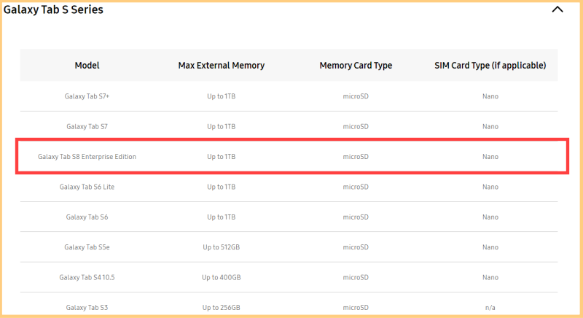This screenshot has width=583, height=318.
Task: Click microSD in Galaxy Tab S6 Lite row
Action: pos(356,187)
